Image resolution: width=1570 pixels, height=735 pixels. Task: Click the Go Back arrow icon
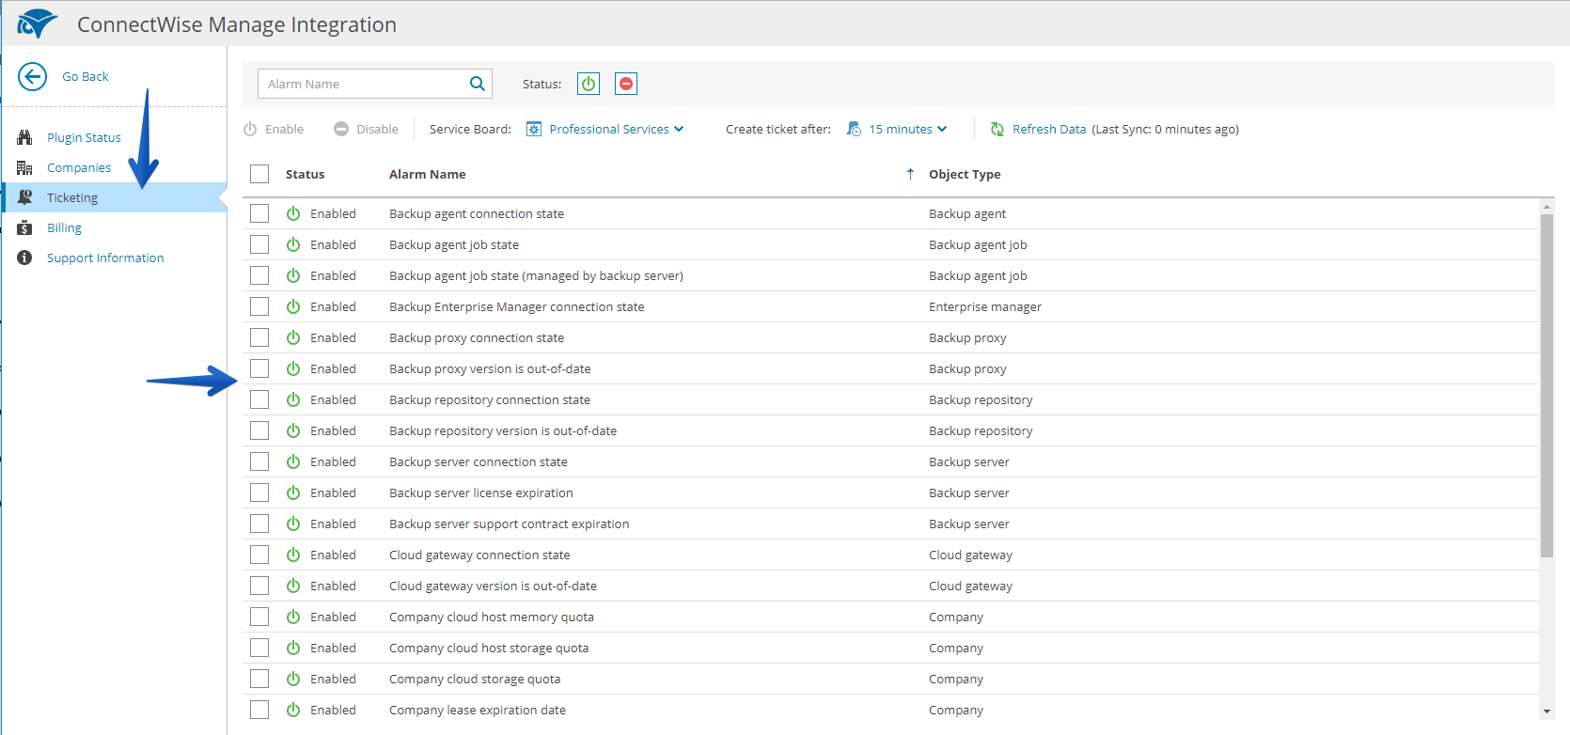pos(32,76)
